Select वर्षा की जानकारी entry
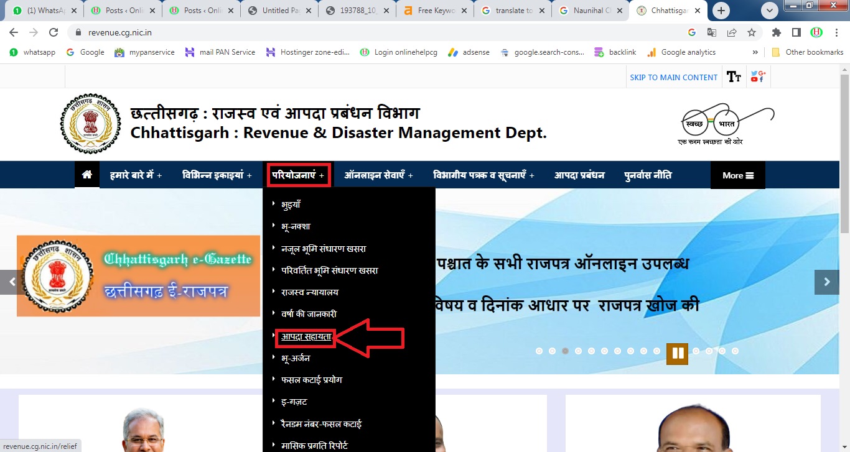 [x=309, y=314]
